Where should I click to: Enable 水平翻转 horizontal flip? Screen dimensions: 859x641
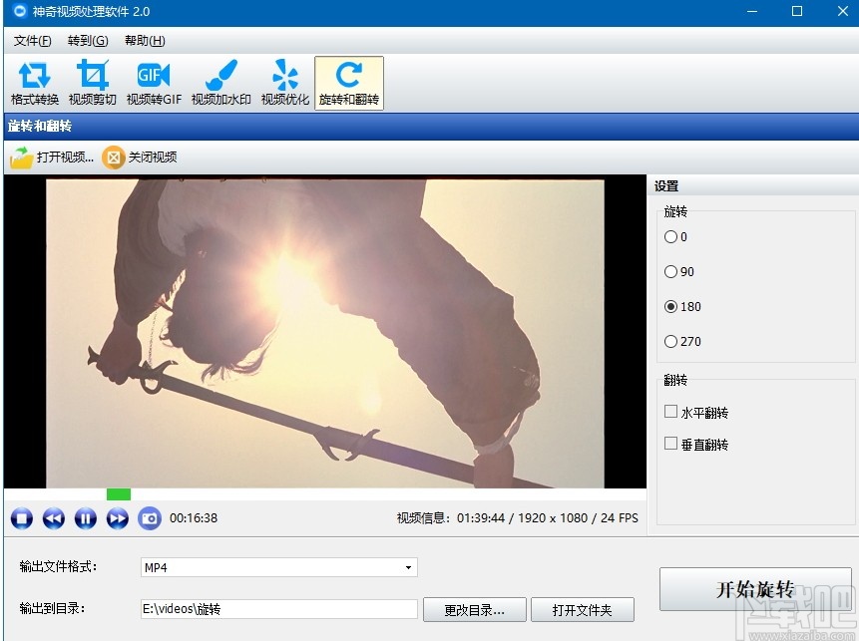tap(671, 411)
